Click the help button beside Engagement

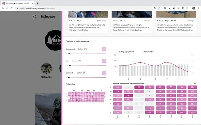coord(104,49)
